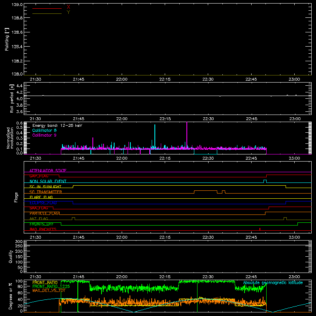Click the ATTENUATOR_STATE flag label
Image resolution: width=316 pixels, height=316 pixels.
point(48,171)
